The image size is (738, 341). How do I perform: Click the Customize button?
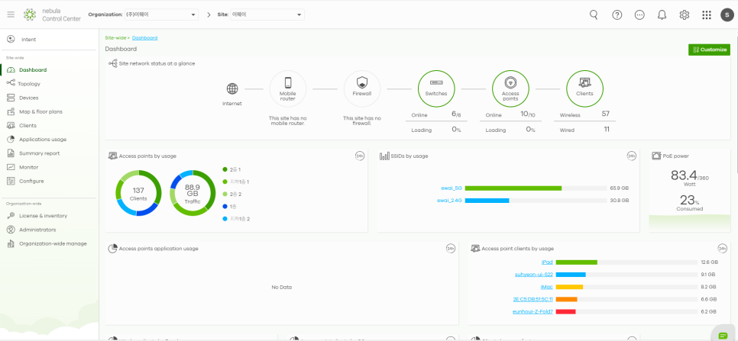(708, 50)
